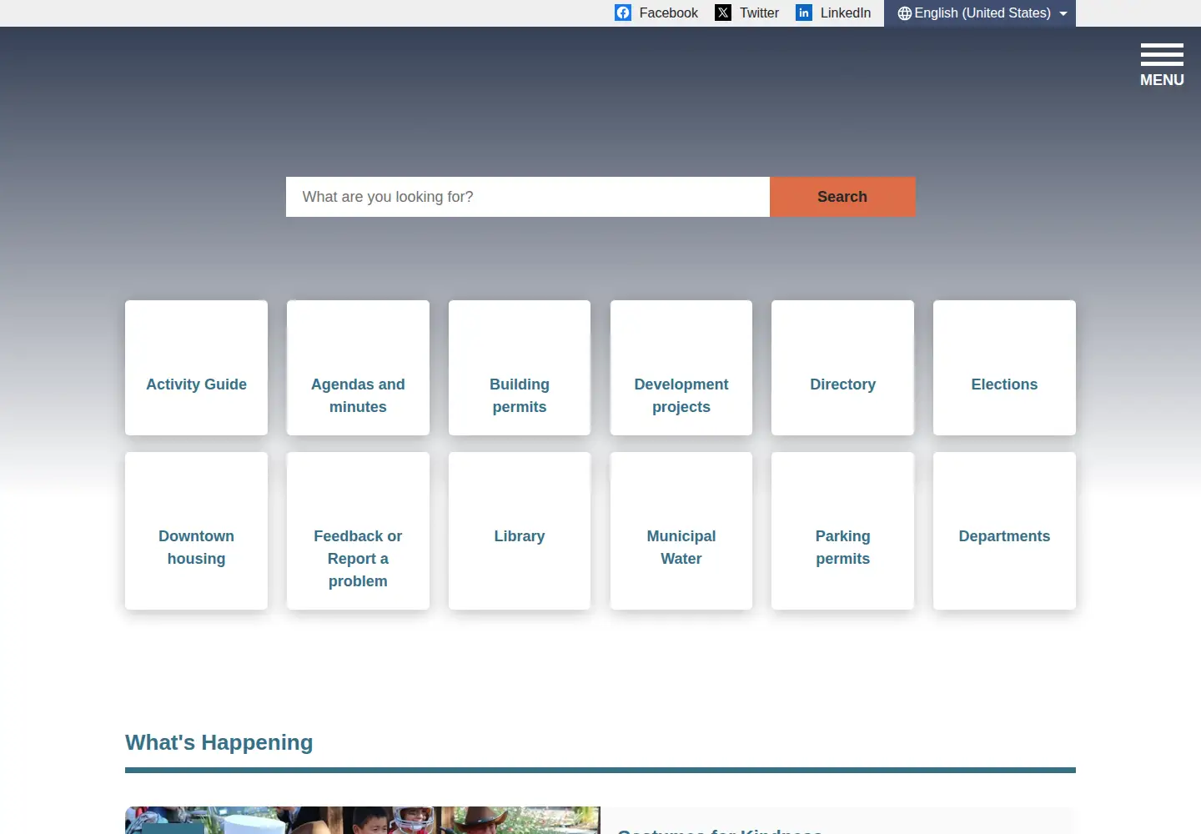
Task: Select the Building permits tile
Action: tap(520, 368)
